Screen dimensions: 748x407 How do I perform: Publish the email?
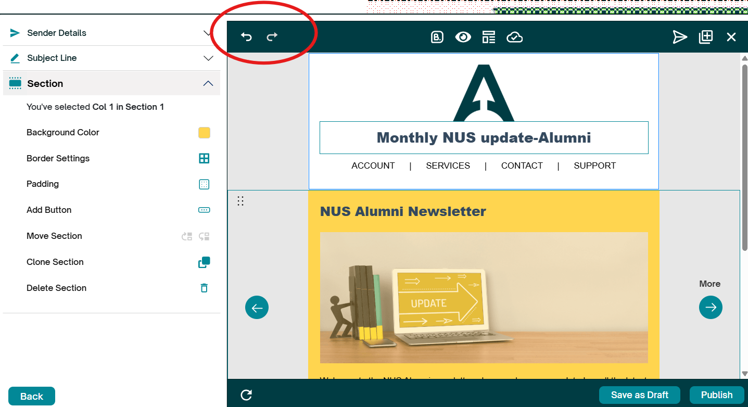pyautogui.click(x=716, y=395)
